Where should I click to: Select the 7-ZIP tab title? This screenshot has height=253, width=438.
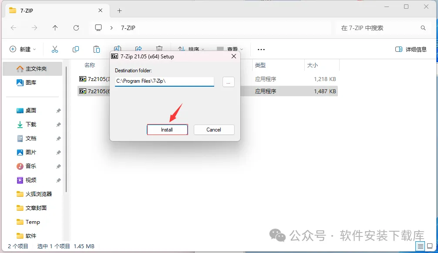pyautogui.click(x=27, y=10)
